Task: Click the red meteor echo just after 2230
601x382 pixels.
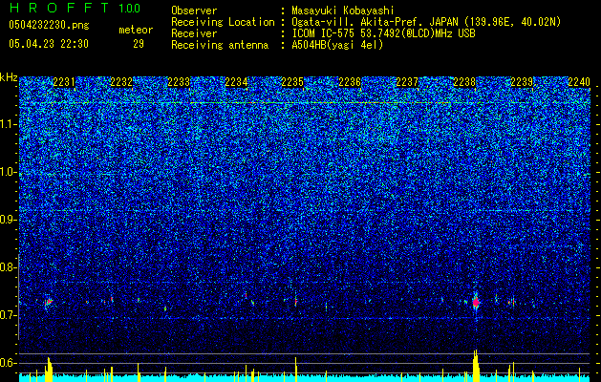Action: pyautogui.click(x=49, y=302)
